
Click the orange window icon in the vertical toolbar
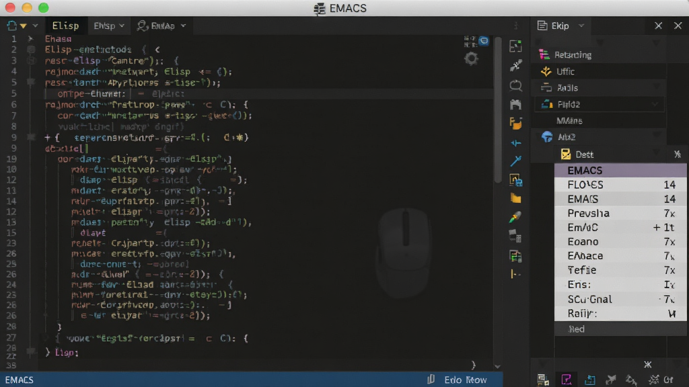[516, 180]
